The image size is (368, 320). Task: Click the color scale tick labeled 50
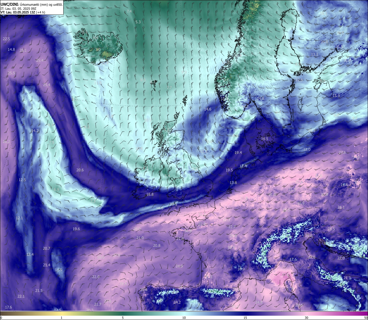366,318
